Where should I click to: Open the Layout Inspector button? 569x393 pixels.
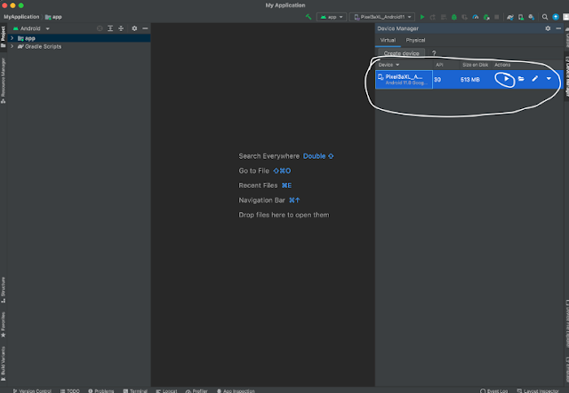coord(538,391)
